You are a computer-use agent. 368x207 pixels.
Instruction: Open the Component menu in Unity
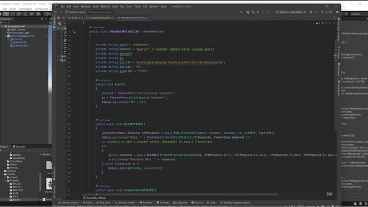41,9
